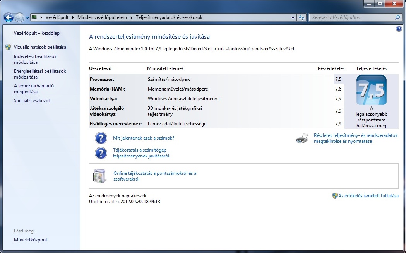The image size is (406, 253).
Task: Click question icon beside Tájékoztatás a számítógép
Action: [x=101, y=153]
